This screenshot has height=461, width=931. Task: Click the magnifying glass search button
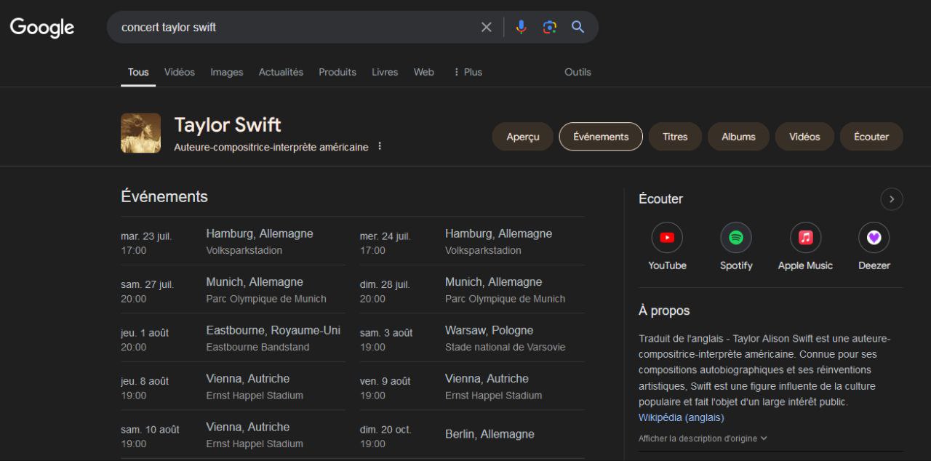(x=578, y=27)
